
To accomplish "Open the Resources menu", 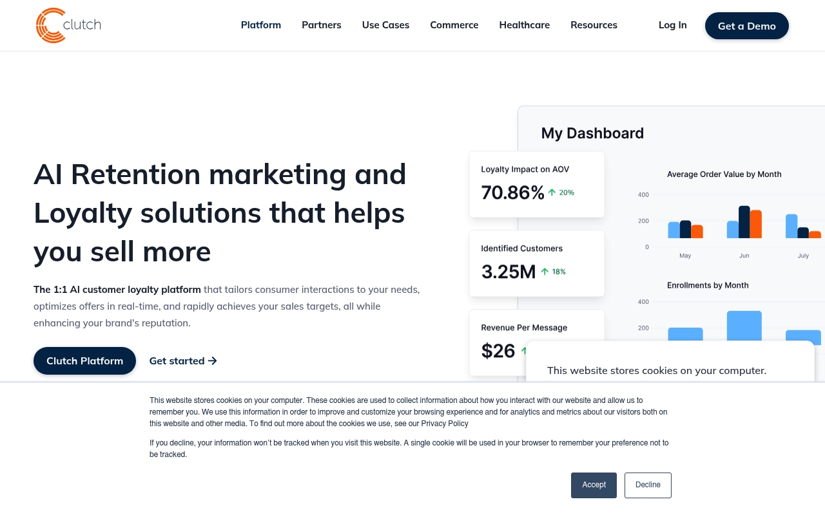I will pos(594,25).
